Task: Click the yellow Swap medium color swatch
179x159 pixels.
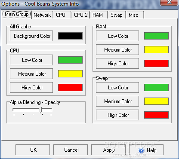Action: click(x=156, y=101)
